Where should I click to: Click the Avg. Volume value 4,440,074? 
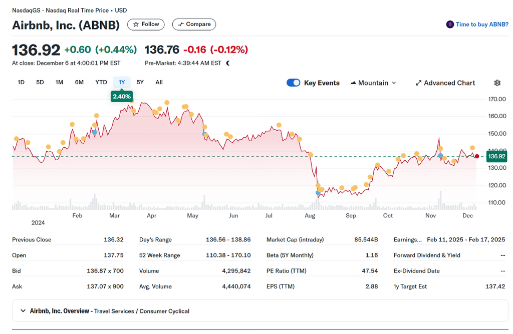pyautogui.click(x=236, y=287)
